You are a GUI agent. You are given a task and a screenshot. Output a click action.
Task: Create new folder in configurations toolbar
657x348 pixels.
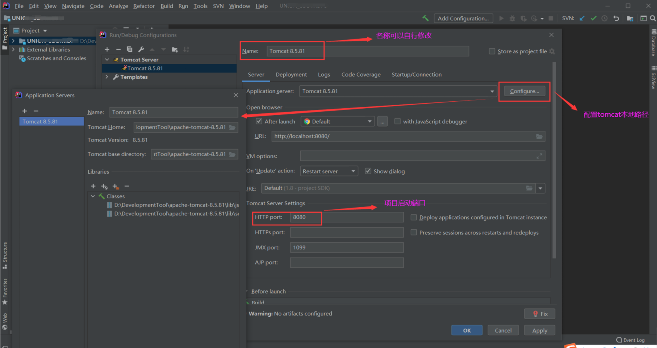coord(175,49)
